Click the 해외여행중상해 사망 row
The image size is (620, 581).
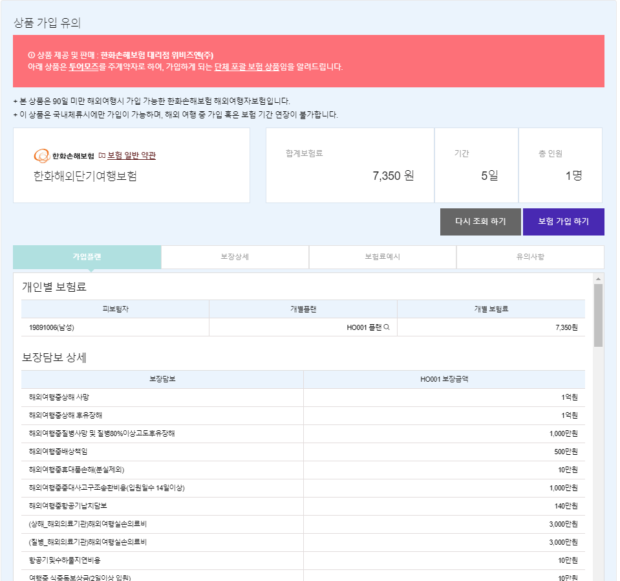coord(303,397)
